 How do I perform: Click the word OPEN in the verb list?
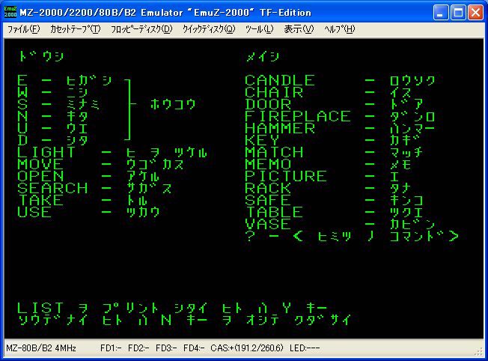coord(40,176)
